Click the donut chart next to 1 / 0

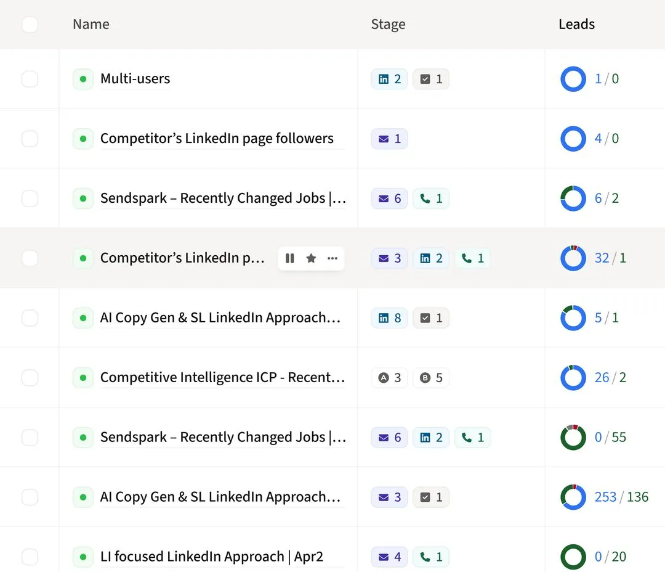(573, 79)
